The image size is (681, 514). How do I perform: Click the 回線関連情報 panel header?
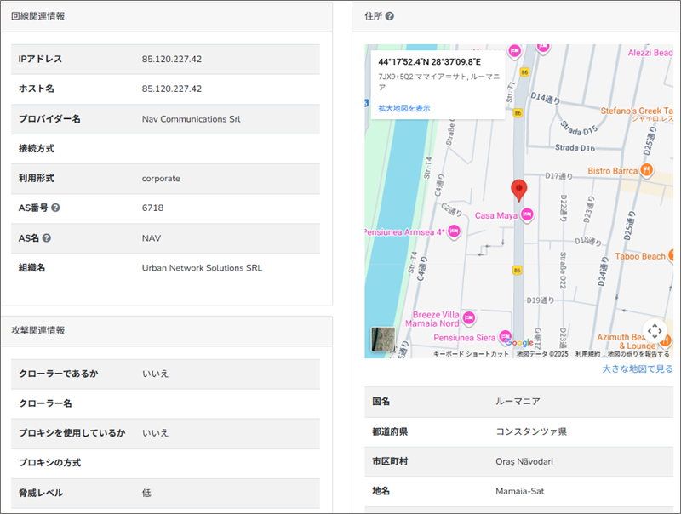pyautogui.click(x=37, y=16)
